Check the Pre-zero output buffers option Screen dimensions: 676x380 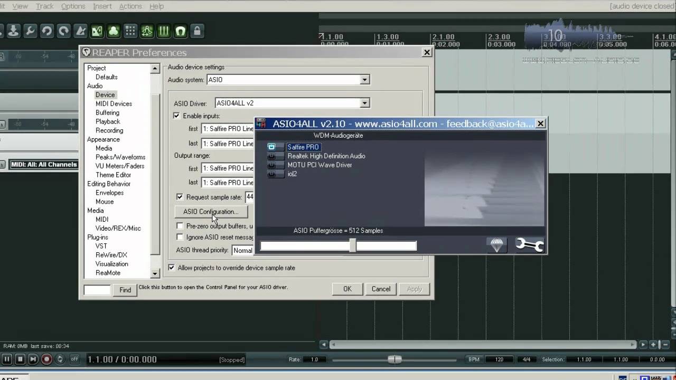pos(180,226)
